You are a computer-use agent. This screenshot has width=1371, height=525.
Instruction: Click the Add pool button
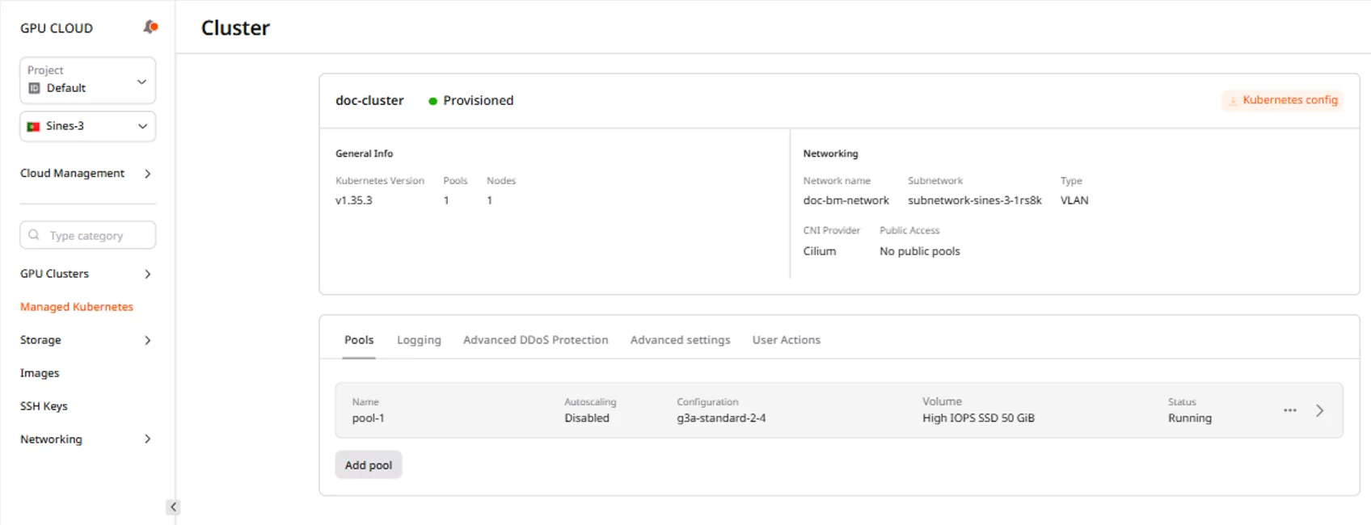(369, 465)
